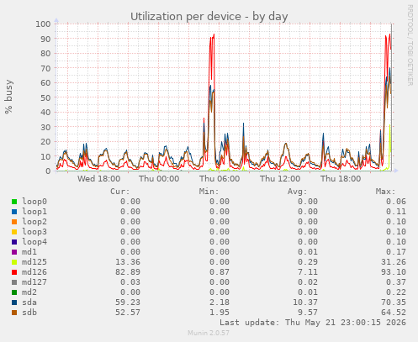418x342 pixels.
Task: Click the md127 legend label
Action: coord(34,282)
